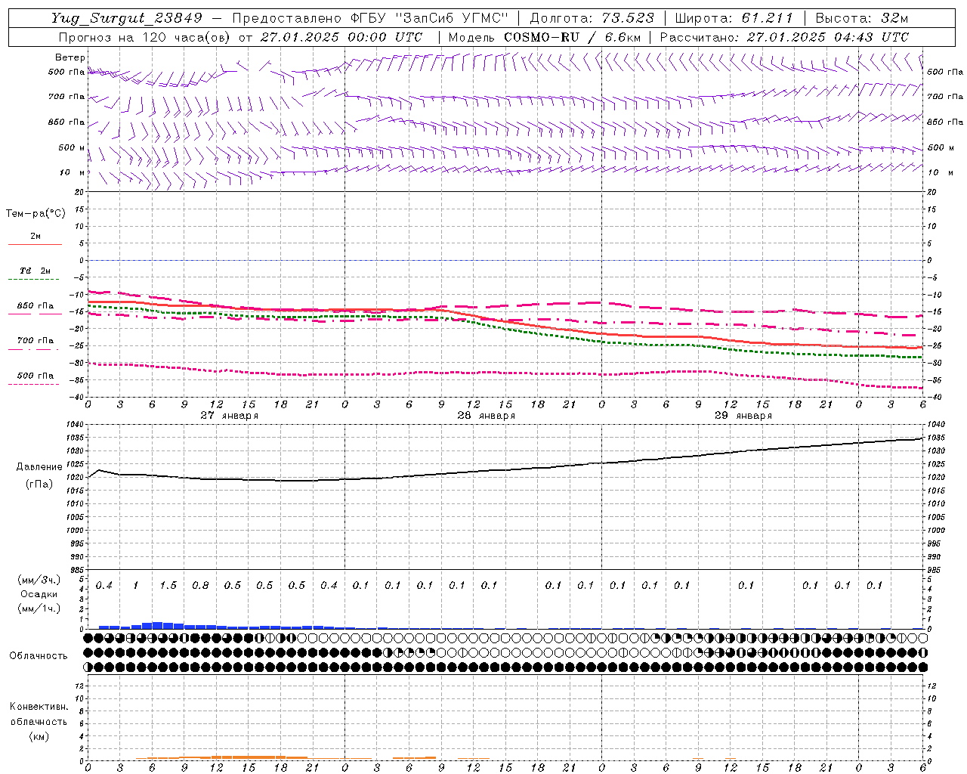
Task: Click the Модель COSMO-RU / 6.6км label
Action: [544, 37]
